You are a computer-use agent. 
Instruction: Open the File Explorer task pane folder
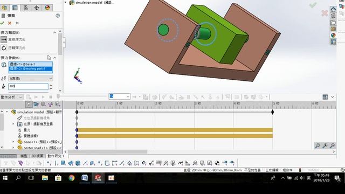point(333,23)
